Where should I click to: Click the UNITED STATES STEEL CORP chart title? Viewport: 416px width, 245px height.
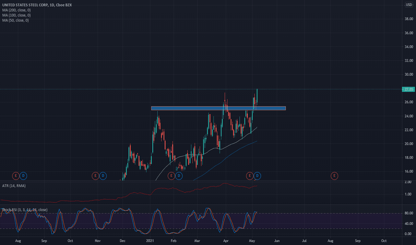(x=37, y=5)
